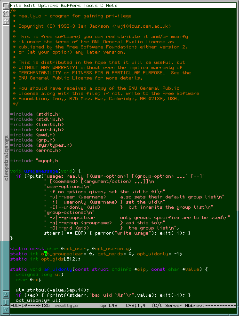Image resolution: width=239 pixels, height=316 pixels.
Task: Open the C mode menu
Action: 102,6
